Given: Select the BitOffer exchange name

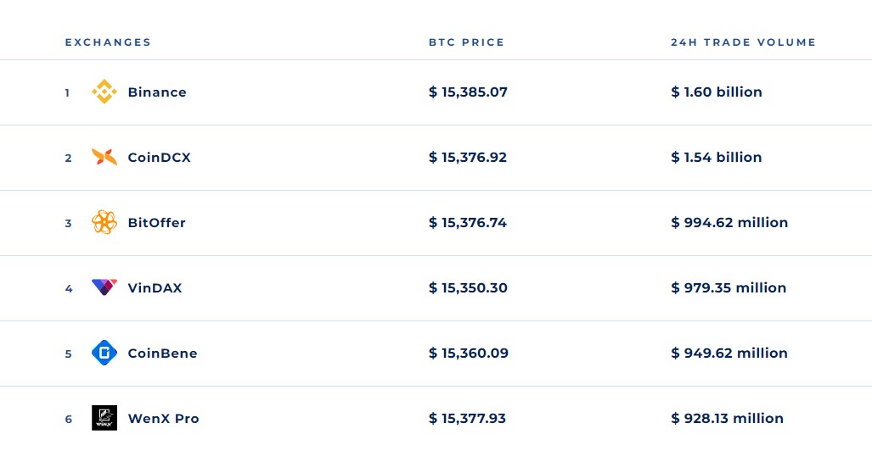Looking at the screenshot, I should coord(156,223).
